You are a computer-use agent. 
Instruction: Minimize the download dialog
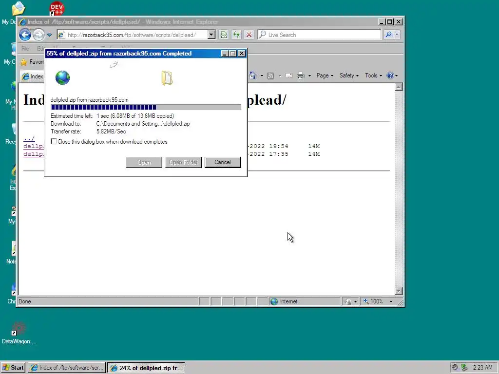click(x=224, y=54)
